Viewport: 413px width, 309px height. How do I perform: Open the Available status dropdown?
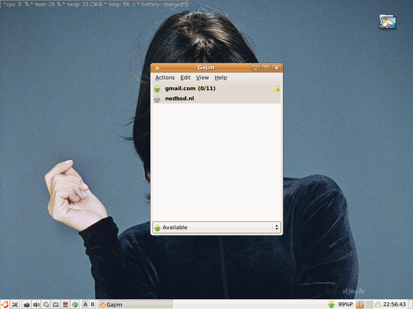[216, 227]
